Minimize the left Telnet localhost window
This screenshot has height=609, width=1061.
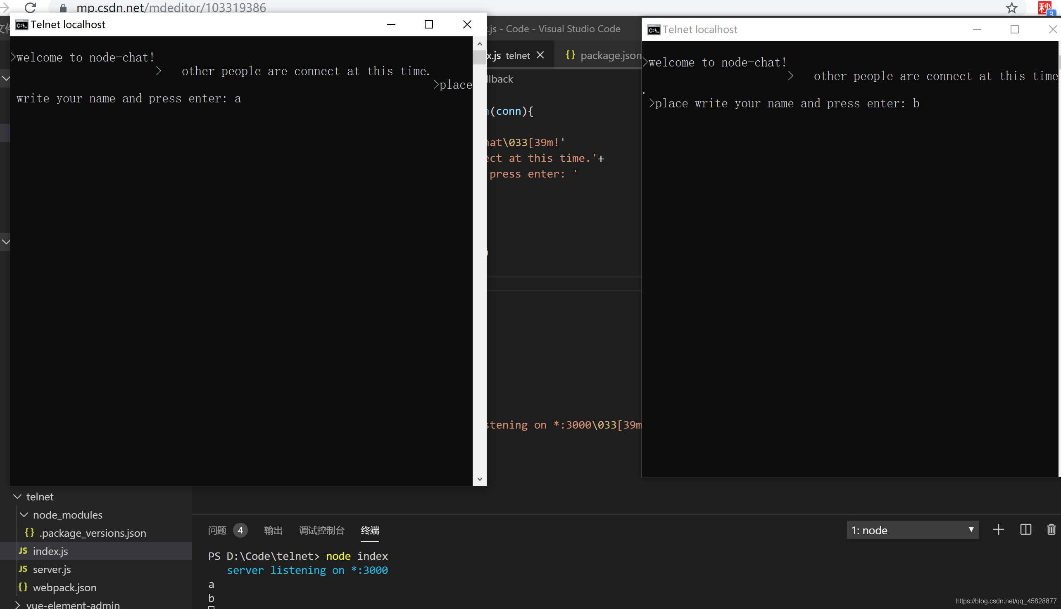pyautogui.click(x=391, y=24)
